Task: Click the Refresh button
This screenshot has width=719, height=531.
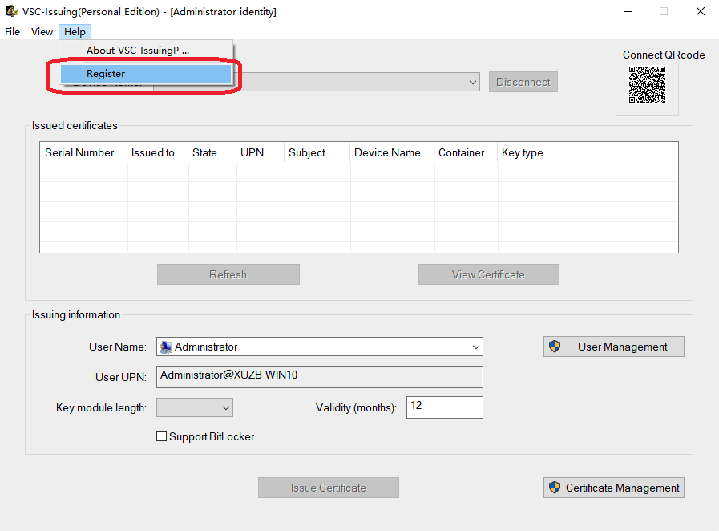Action: pyautogui.click(x=228, y=274)
